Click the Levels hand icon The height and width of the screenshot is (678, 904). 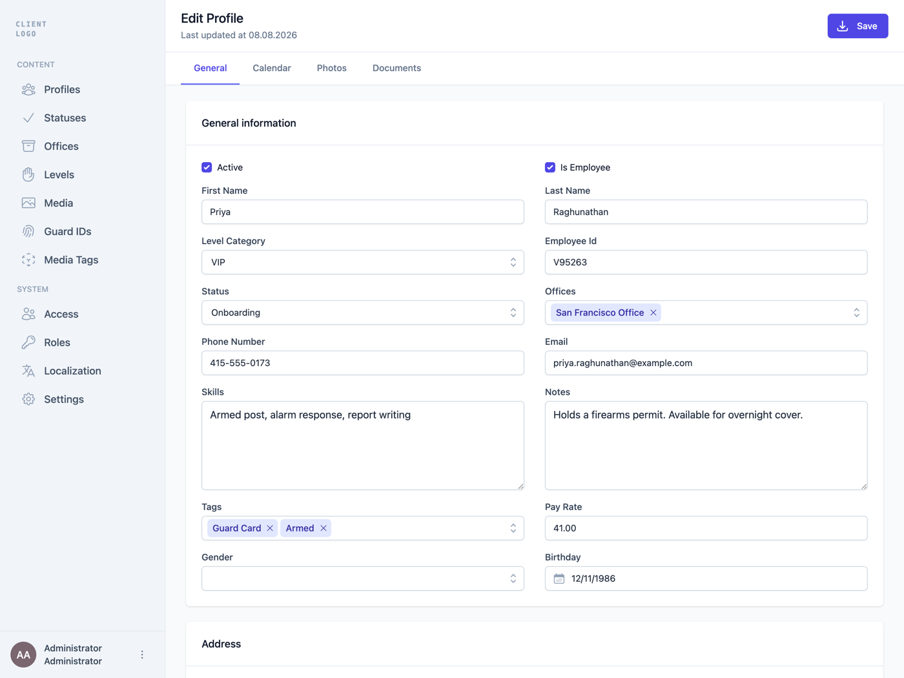click(28, 175)
